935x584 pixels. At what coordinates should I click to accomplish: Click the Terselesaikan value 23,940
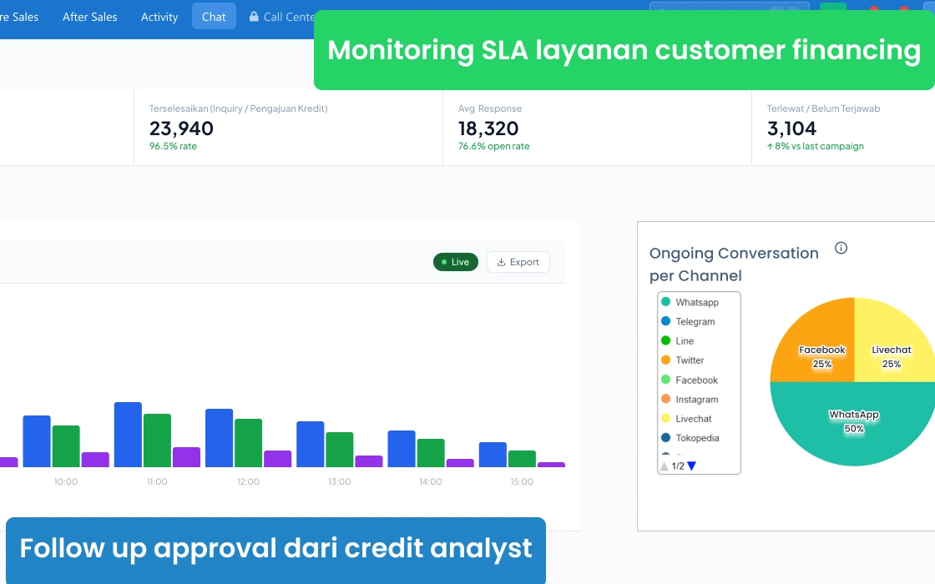[181, 128]
